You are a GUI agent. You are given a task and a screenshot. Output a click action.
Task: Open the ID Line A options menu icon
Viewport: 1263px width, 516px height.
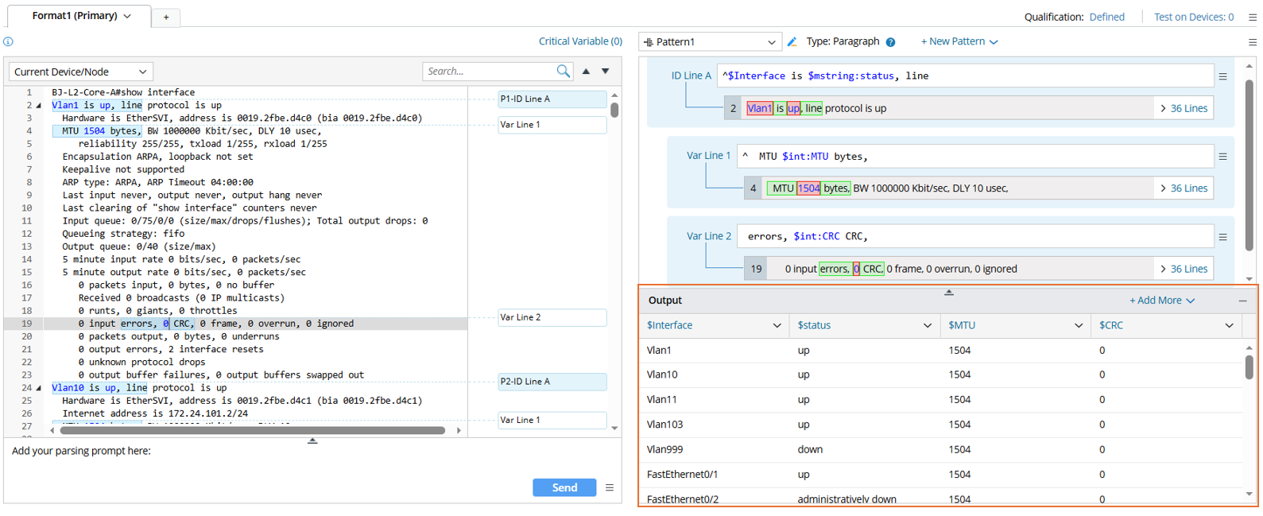(x=1223, y=76)
